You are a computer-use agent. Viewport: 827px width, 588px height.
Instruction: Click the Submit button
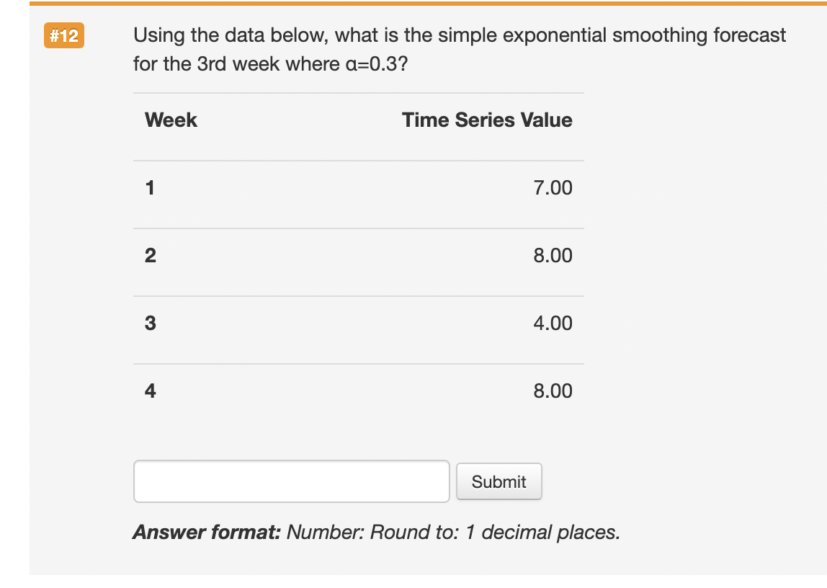499,481
